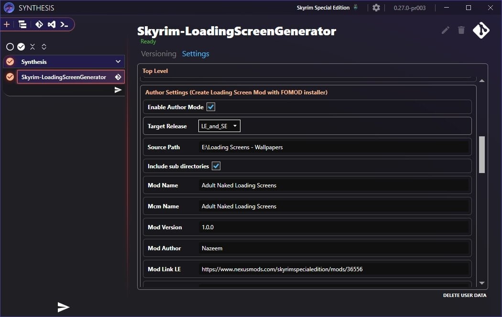The image size is (502, 317).
Task: Click the Target Release label
Action: click(167, 126)
